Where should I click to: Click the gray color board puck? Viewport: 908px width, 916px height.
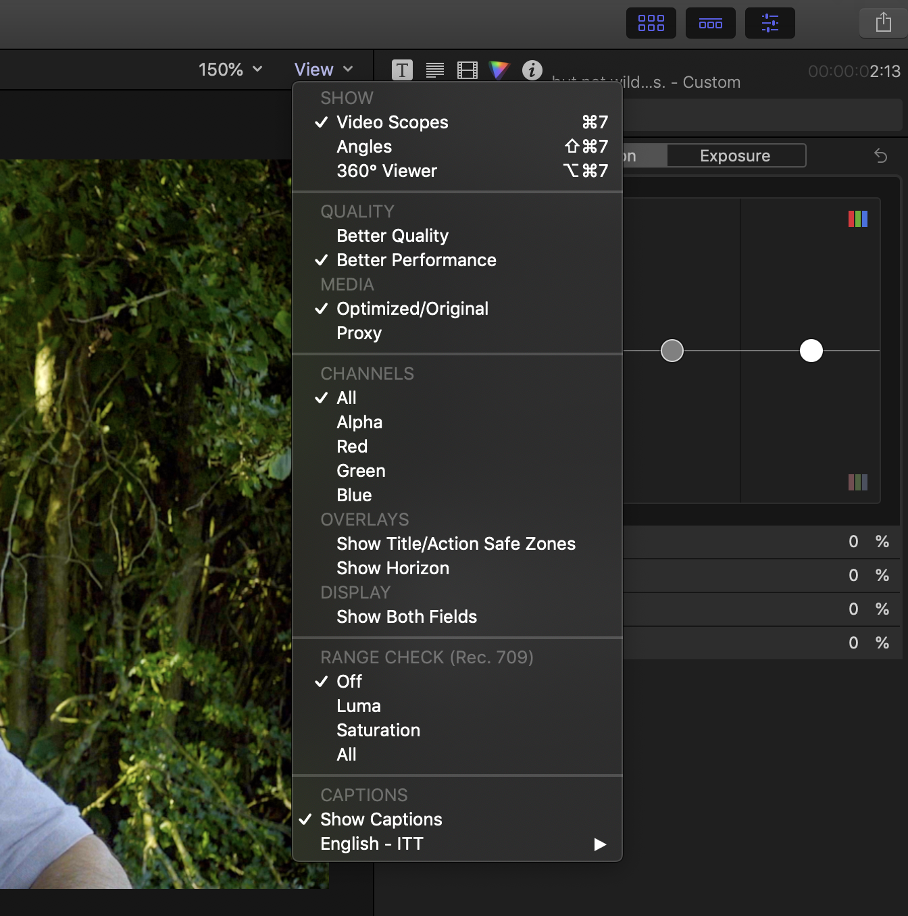672,351
